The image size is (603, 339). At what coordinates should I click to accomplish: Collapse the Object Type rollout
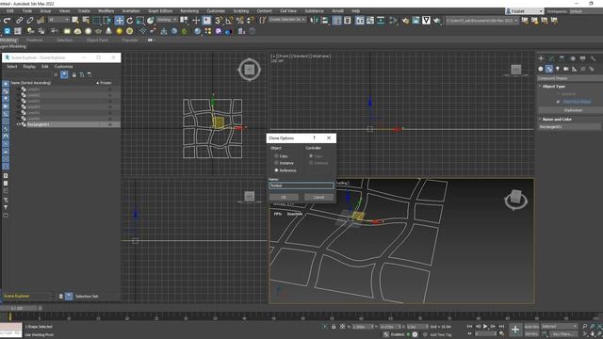click(554, 87)
